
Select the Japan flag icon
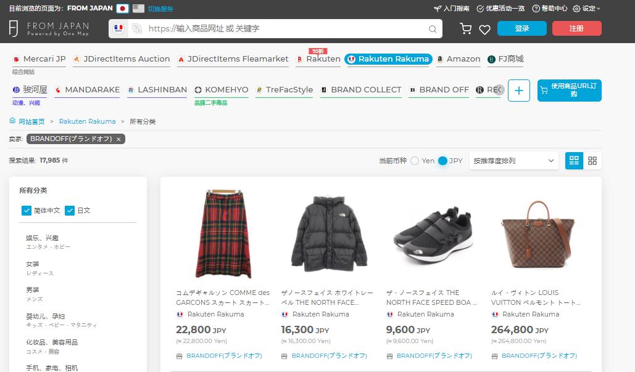tap(122, 9)
